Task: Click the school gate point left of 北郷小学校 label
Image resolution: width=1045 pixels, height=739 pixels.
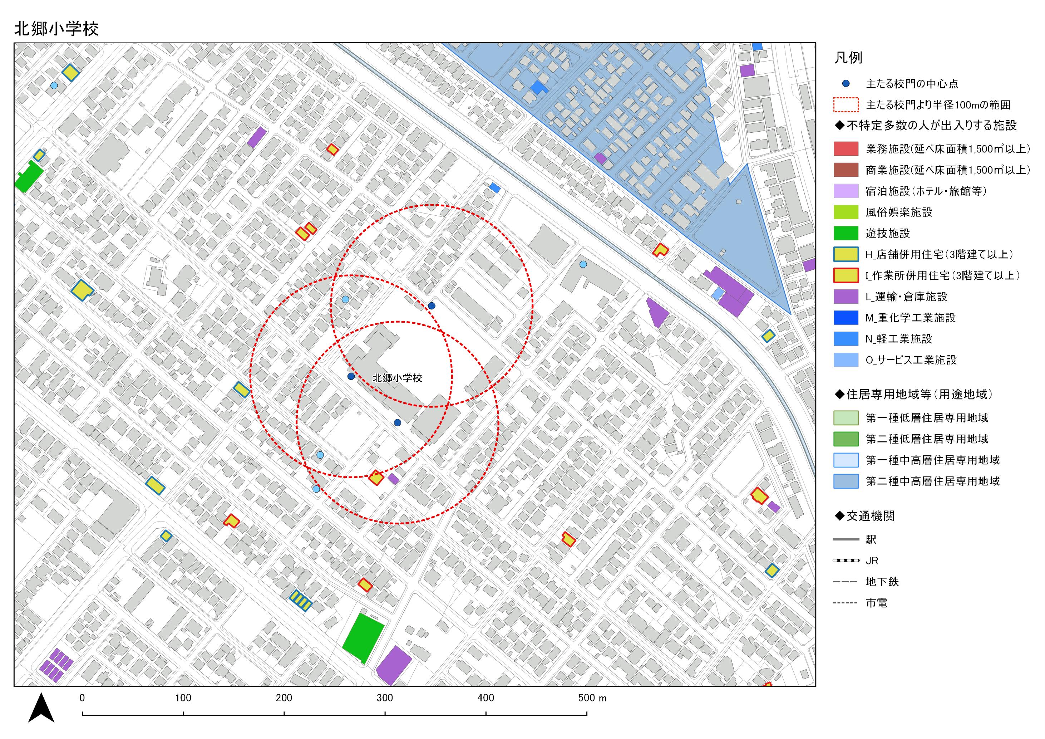Action: [x=351, y=377]
